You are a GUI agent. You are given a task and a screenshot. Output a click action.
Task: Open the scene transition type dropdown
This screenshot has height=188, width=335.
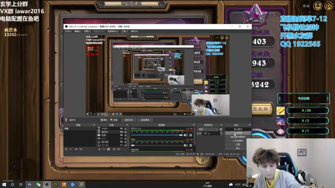coord(208,130)
